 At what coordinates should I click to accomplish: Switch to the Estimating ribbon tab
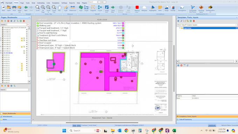41,3
